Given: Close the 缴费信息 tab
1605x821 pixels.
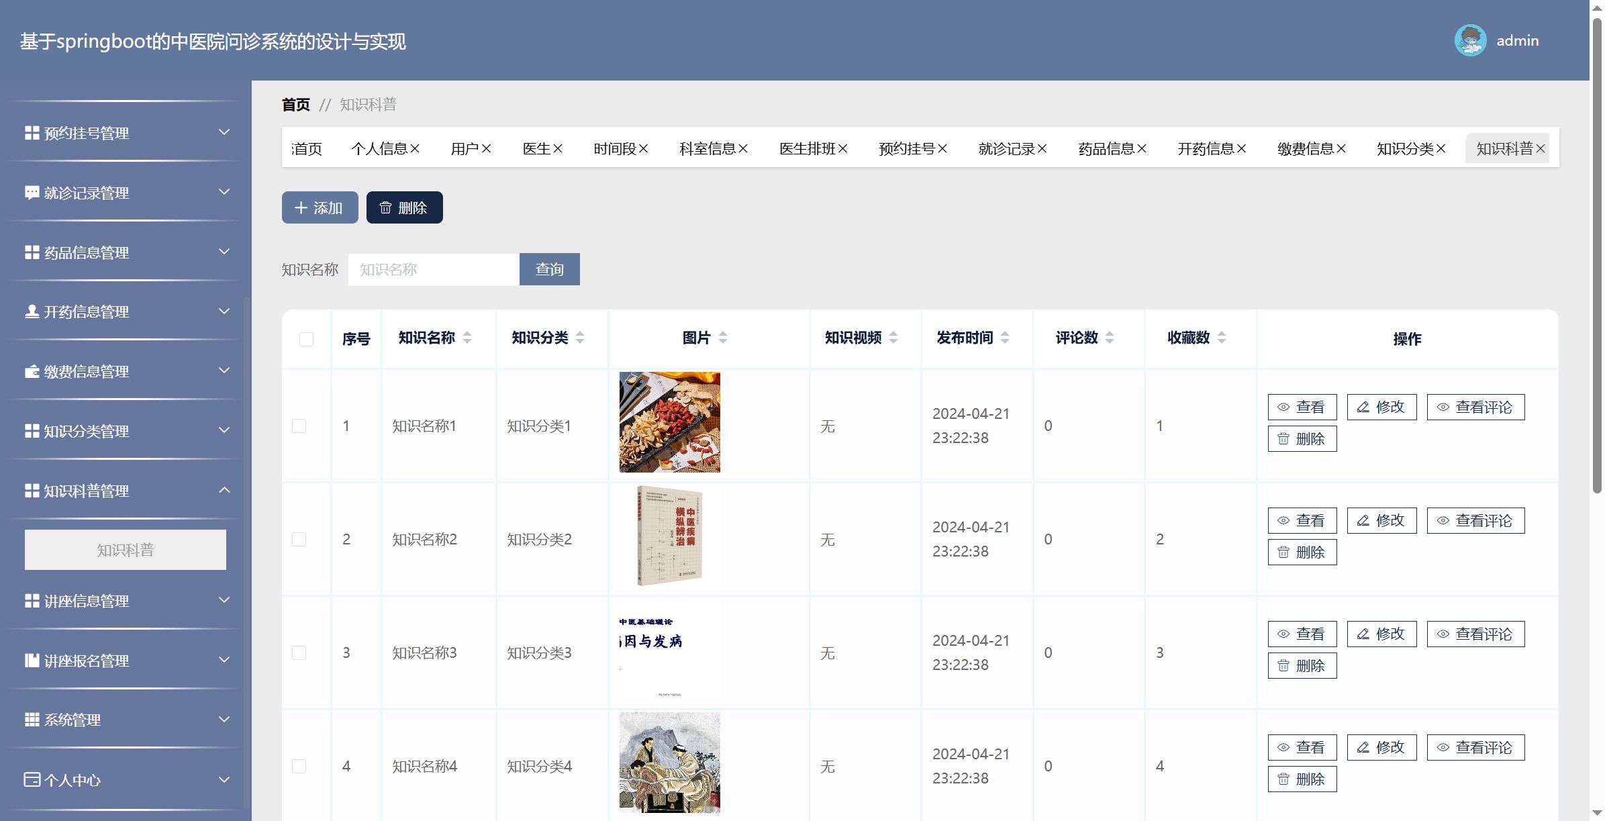Looking at the screenshot, I should pos(1341,148).
